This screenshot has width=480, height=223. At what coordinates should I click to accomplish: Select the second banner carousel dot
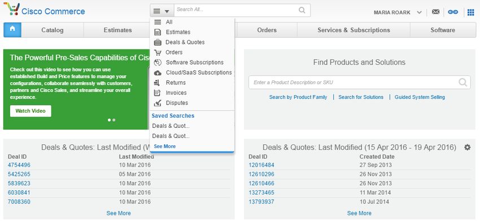pos(114,120)
